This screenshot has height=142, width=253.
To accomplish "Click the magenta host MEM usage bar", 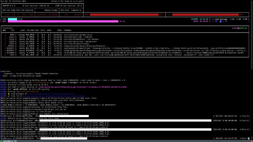I will 63,21.
